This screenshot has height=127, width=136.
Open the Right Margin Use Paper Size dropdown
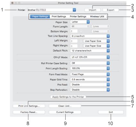click(x=96, y=46)
